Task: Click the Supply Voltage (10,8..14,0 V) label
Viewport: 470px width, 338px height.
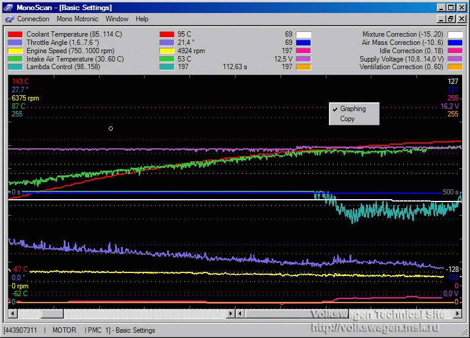Action: coord(402,58)
